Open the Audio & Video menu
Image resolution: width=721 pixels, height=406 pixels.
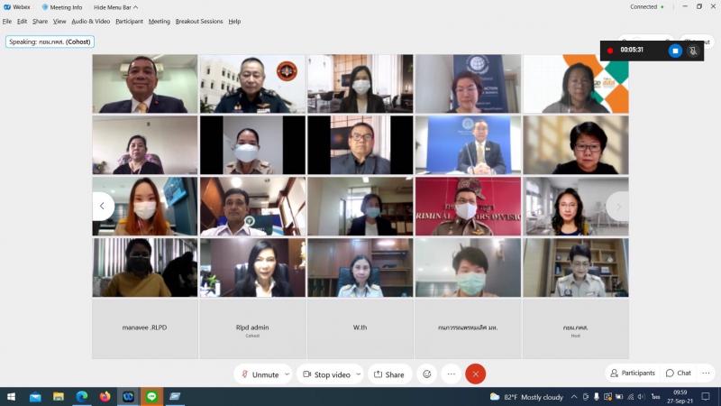click(x=91, y=21)
